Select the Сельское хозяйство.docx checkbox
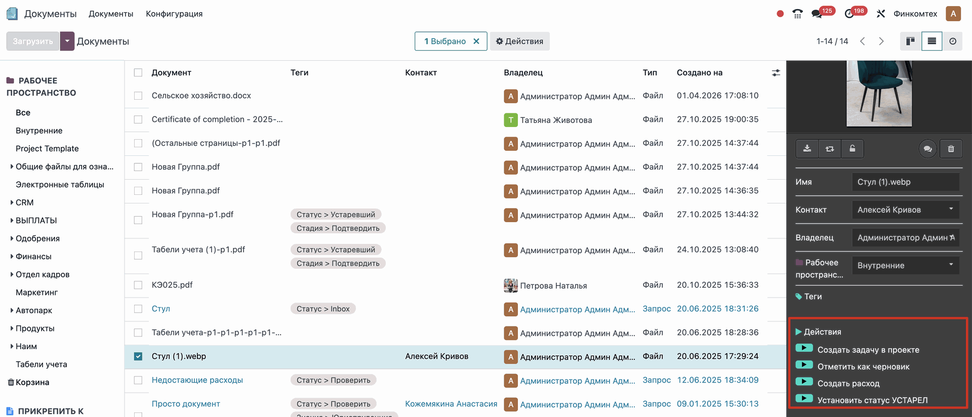972x417 pixels. click(x=138, y=96)
